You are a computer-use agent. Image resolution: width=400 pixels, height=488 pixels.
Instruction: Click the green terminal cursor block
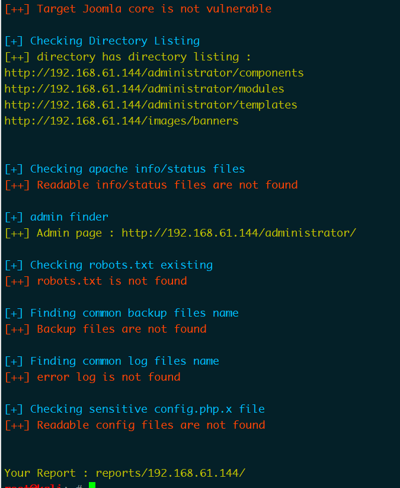pyautogui.click(x=92, y=485)
